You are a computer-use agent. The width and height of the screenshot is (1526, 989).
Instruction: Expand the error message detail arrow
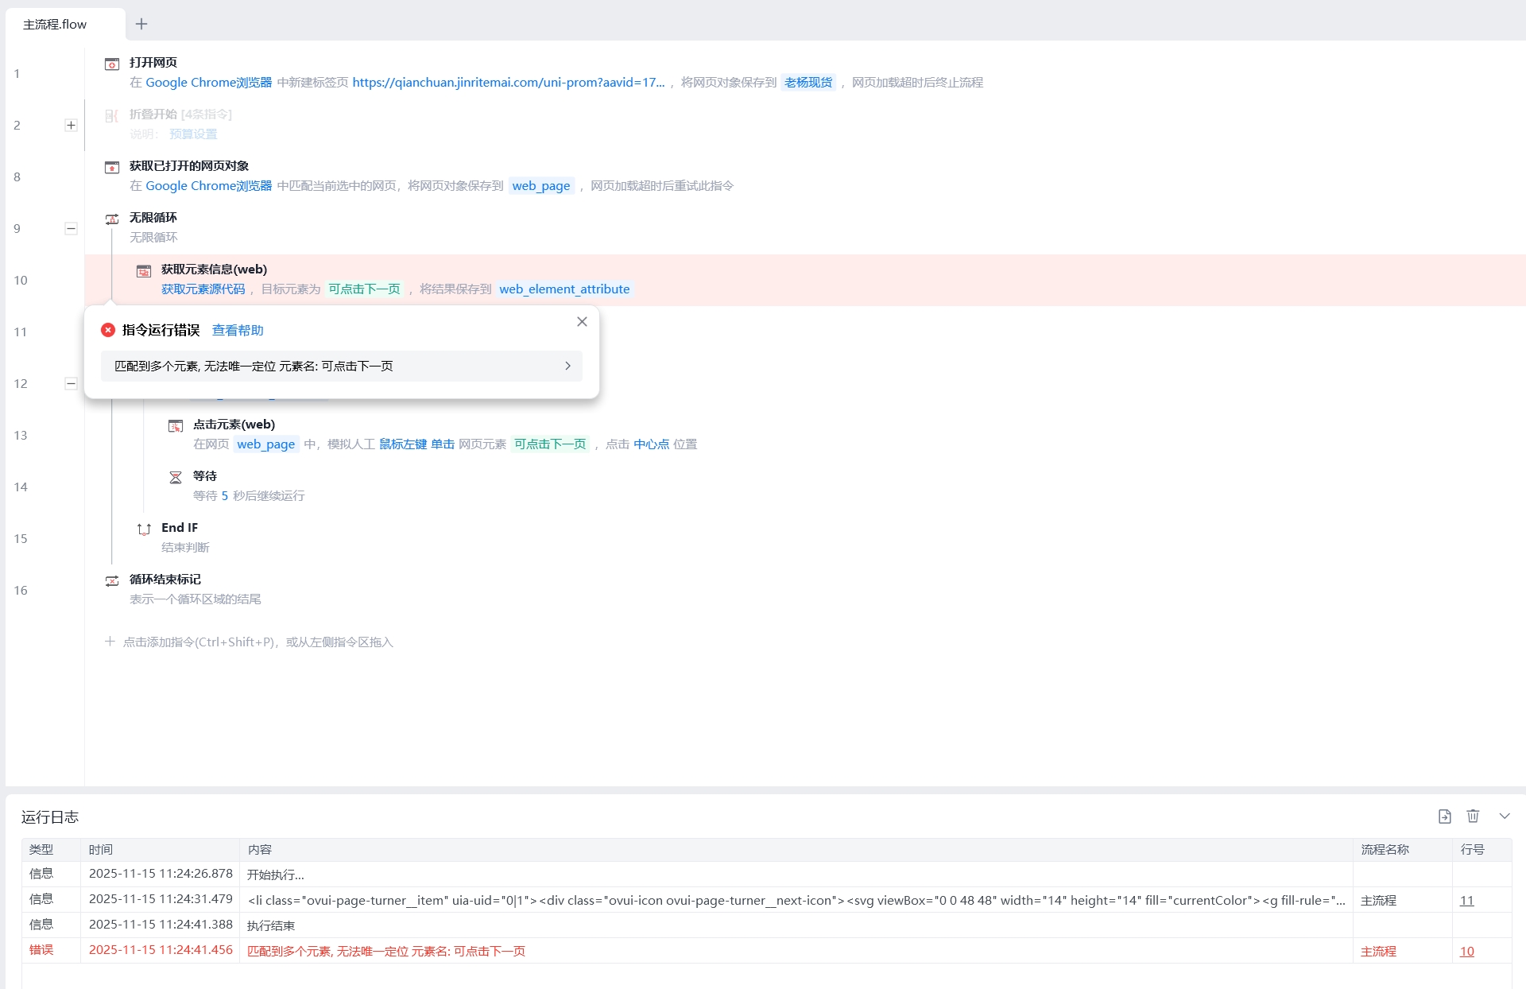(x=567, y=366)
